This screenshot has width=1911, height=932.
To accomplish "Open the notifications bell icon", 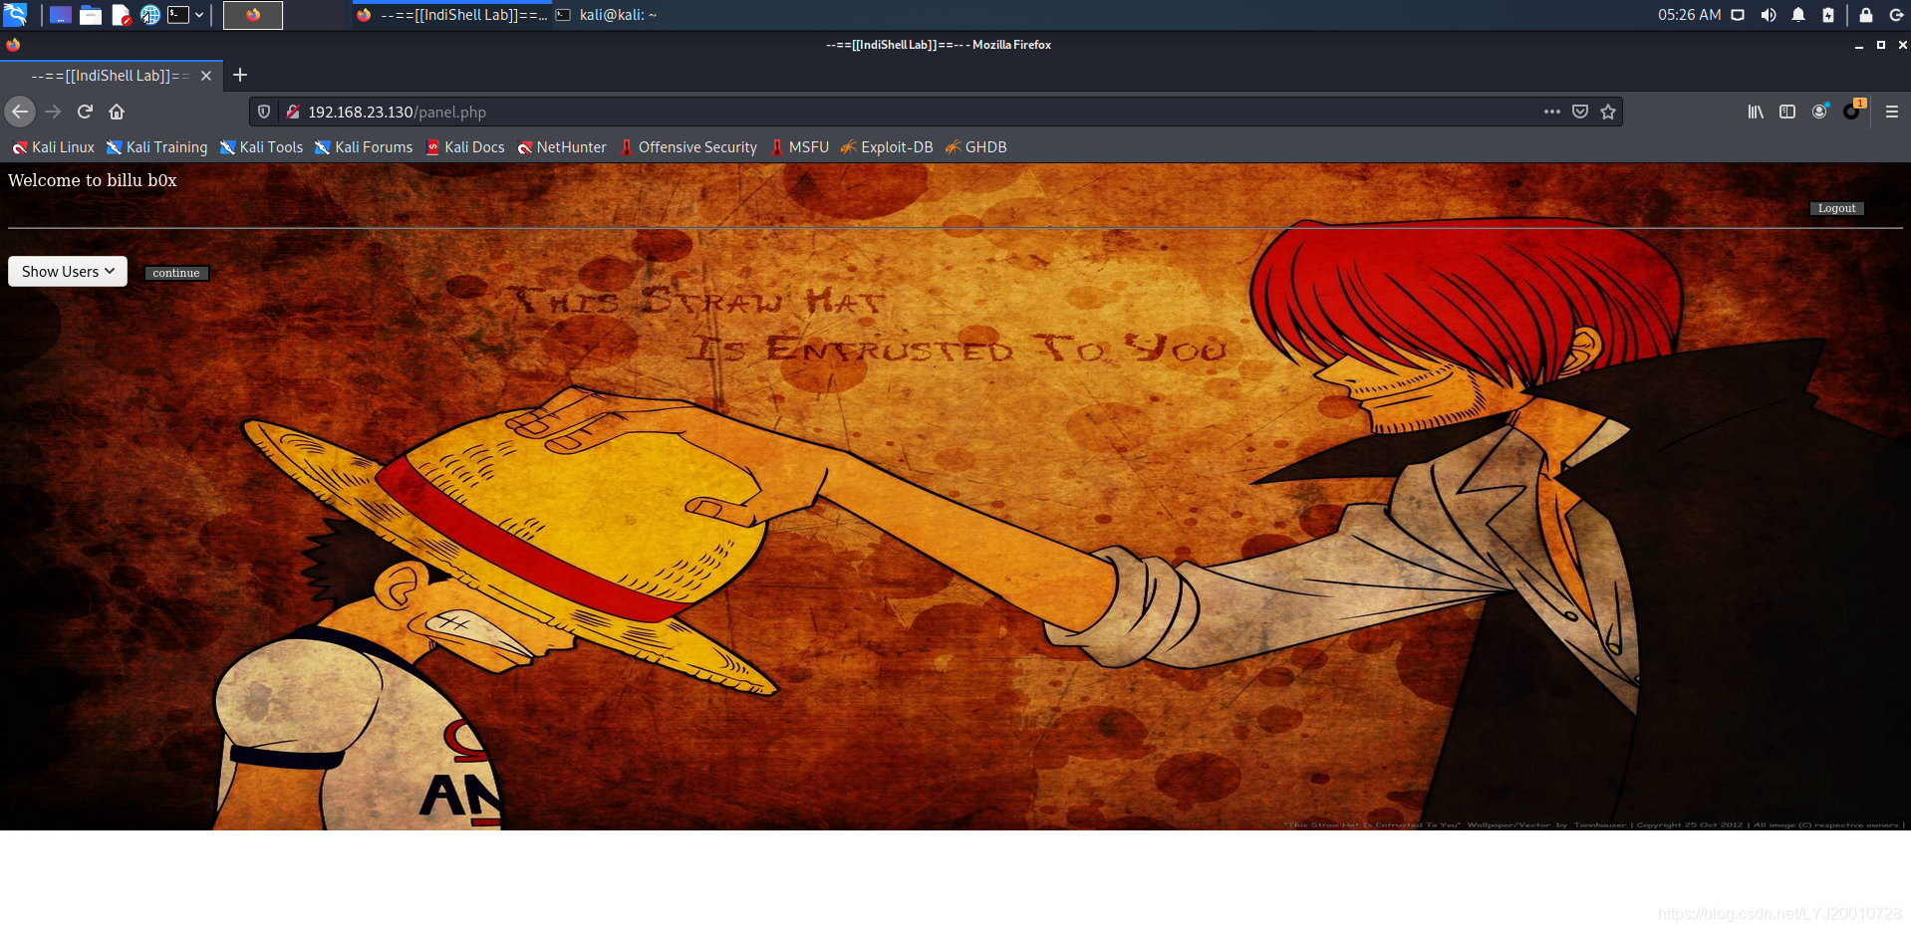I will click(1798, 15).
